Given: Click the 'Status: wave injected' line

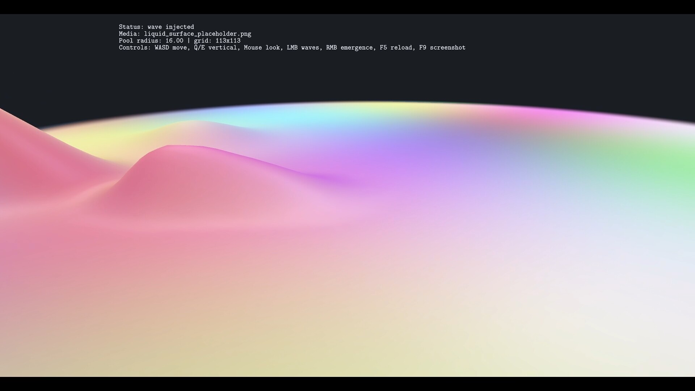Looking at the screenshot, I should (x=156, y=27).
